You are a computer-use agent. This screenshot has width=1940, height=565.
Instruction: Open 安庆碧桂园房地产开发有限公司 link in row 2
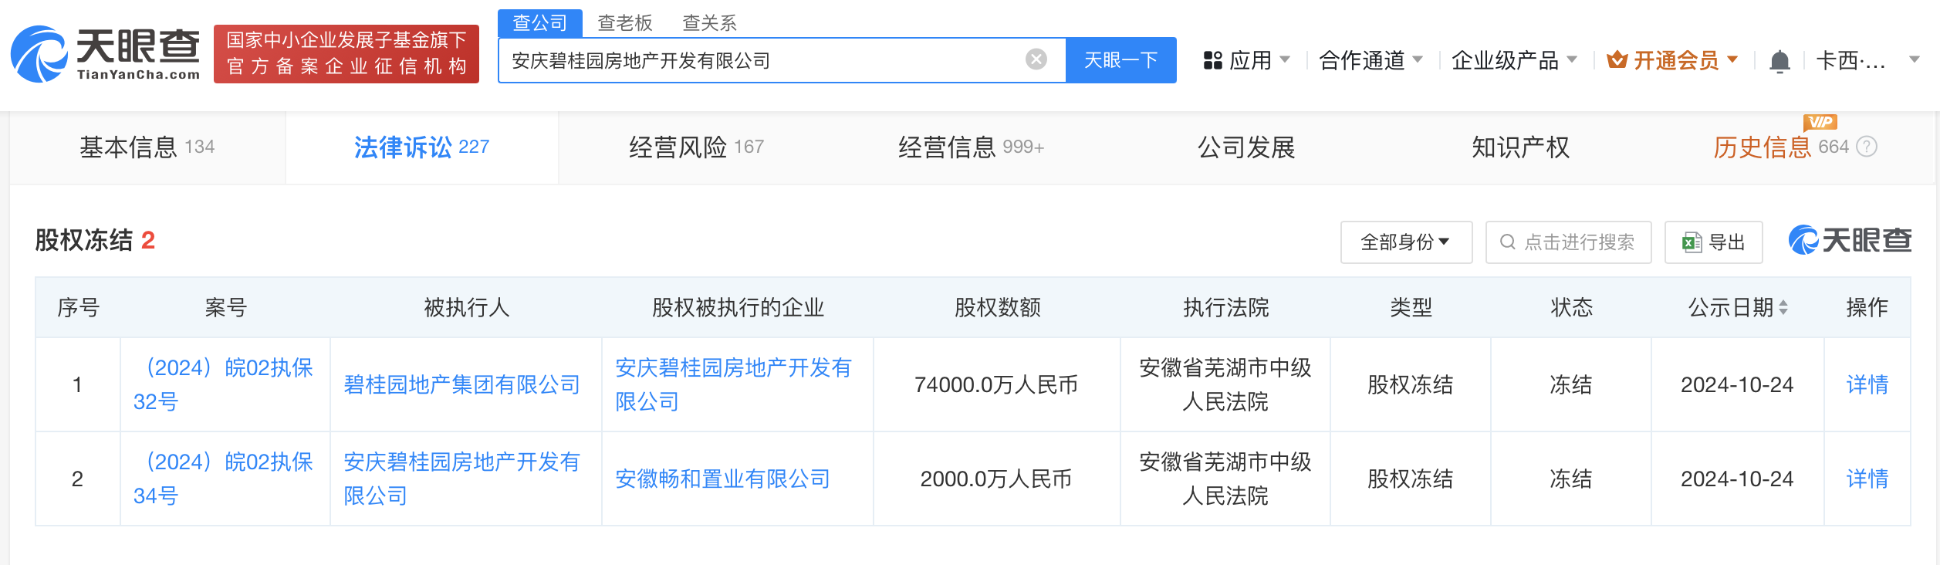pyautogui.click(x=461, y=479)
